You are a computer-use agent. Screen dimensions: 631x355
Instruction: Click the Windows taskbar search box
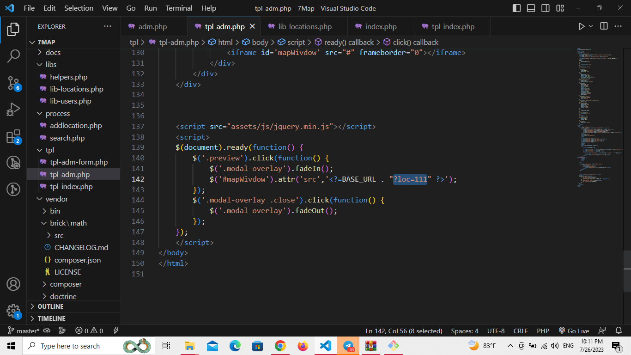click(x=88, y=346)
